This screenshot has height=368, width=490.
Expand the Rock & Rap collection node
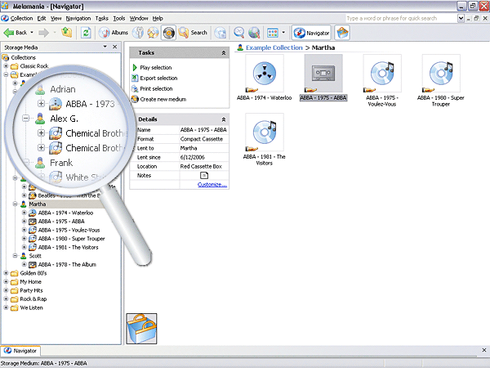click(x=7, y=299)
